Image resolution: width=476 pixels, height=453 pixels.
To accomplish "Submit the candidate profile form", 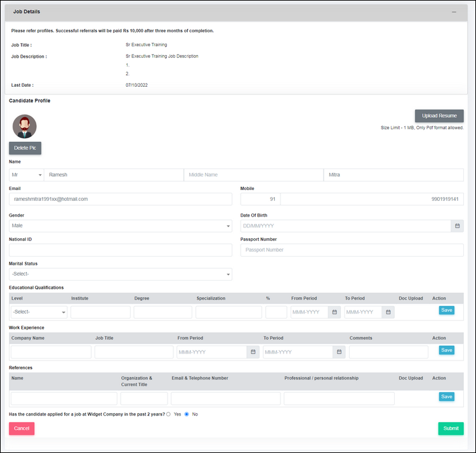I will 451,428.
